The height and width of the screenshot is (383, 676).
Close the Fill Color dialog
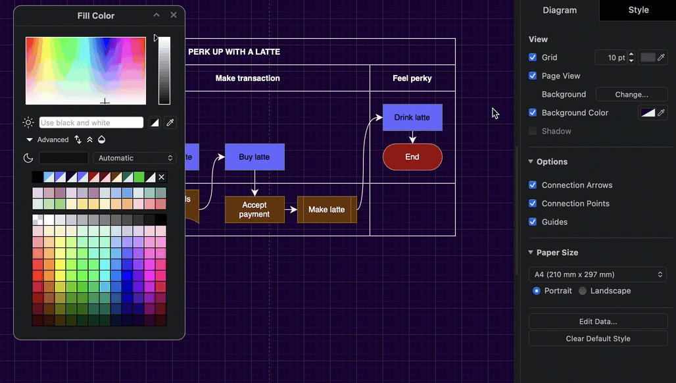174,15
